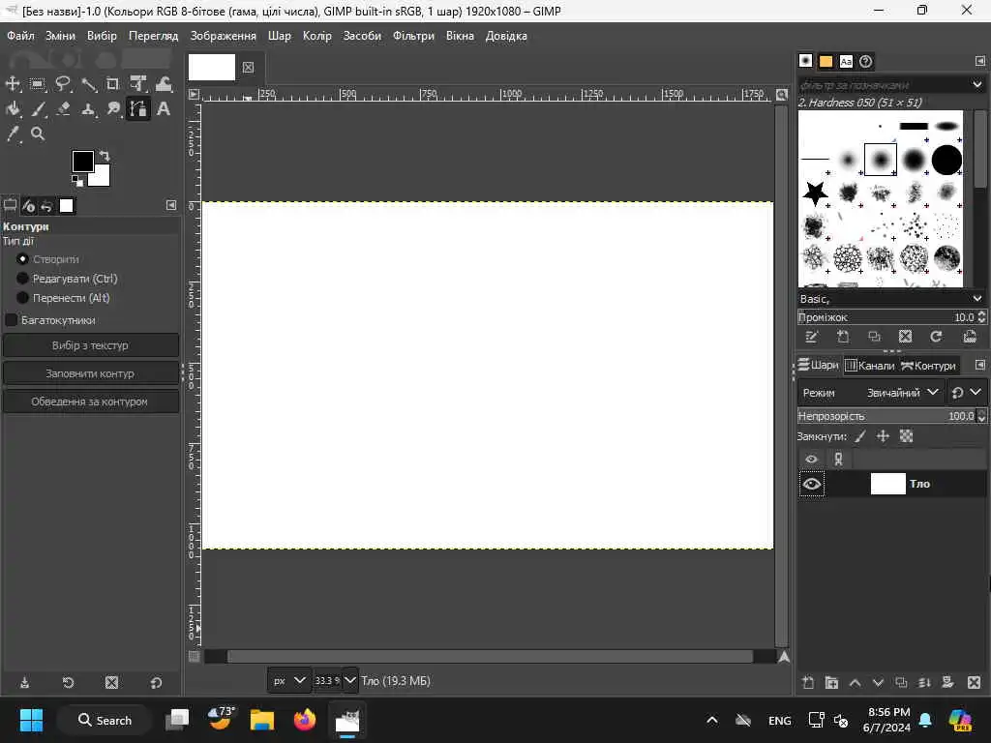Viewport: 991px width, 743px height.
Task: Open the layer Режим mode dropdown
Action: click(871, 393)
